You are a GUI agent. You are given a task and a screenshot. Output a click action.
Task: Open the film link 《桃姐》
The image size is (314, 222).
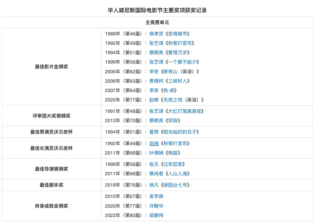[x=173, y=153]
